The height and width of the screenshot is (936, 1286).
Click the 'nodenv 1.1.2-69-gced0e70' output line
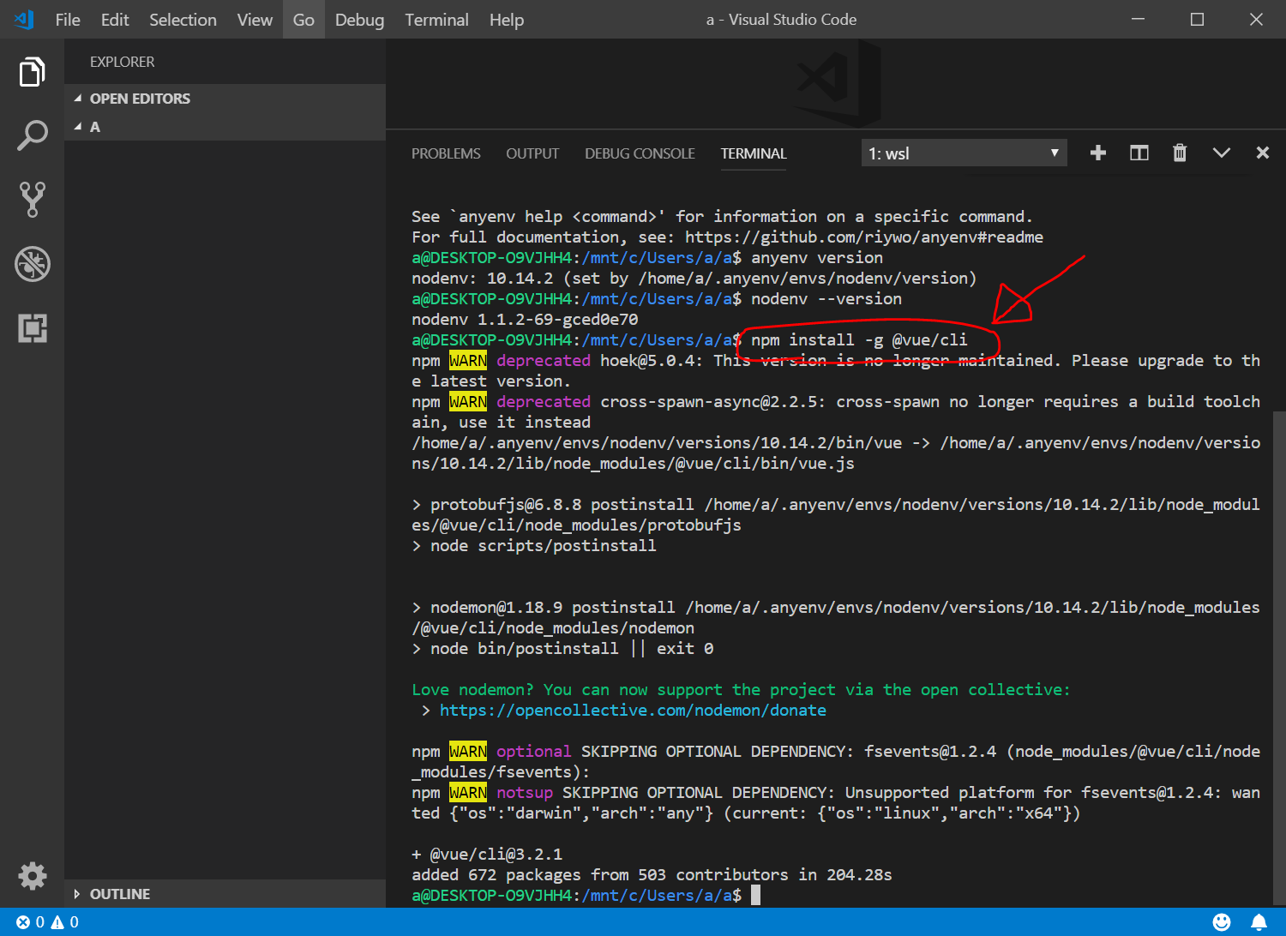coord(525,320)
